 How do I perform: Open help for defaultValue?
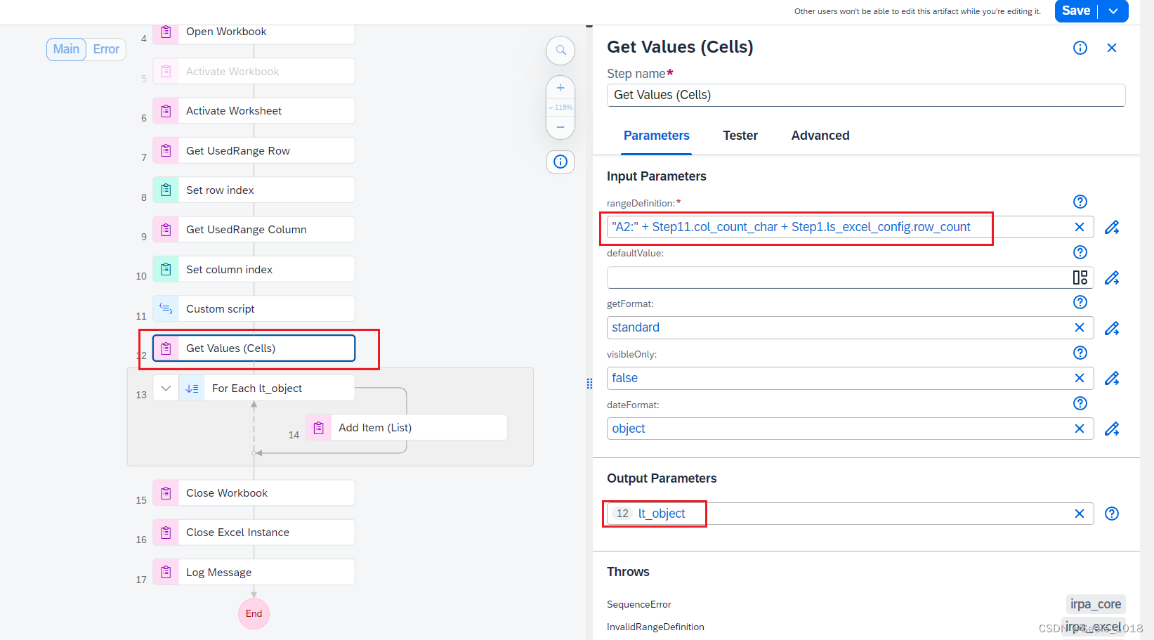(x=1080, y=252)
